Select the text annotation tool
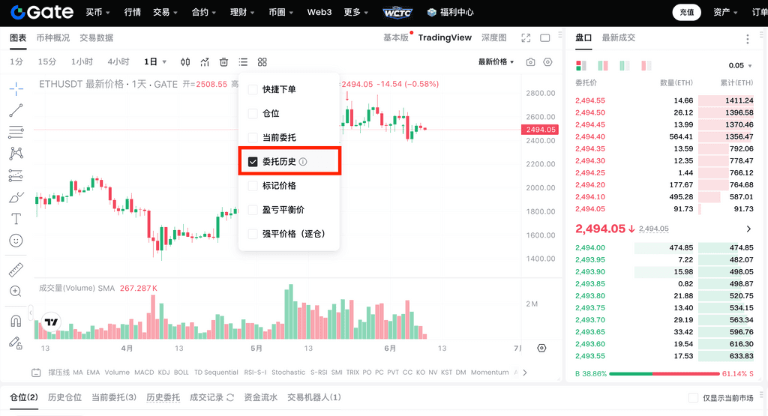This screenshot has width=768, height=416. point(16,219)
